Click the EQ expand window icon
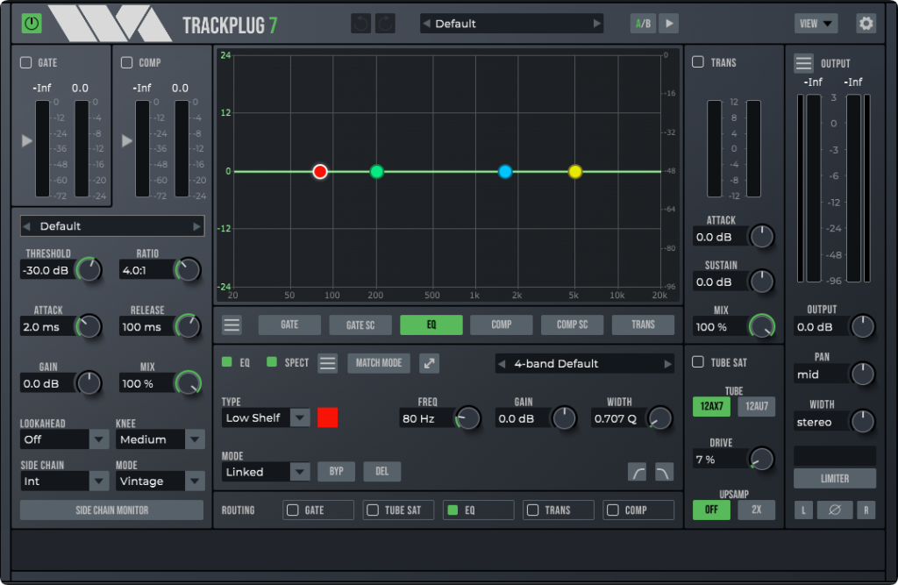This screenshot has width=898, height=585. coord(429,363)
